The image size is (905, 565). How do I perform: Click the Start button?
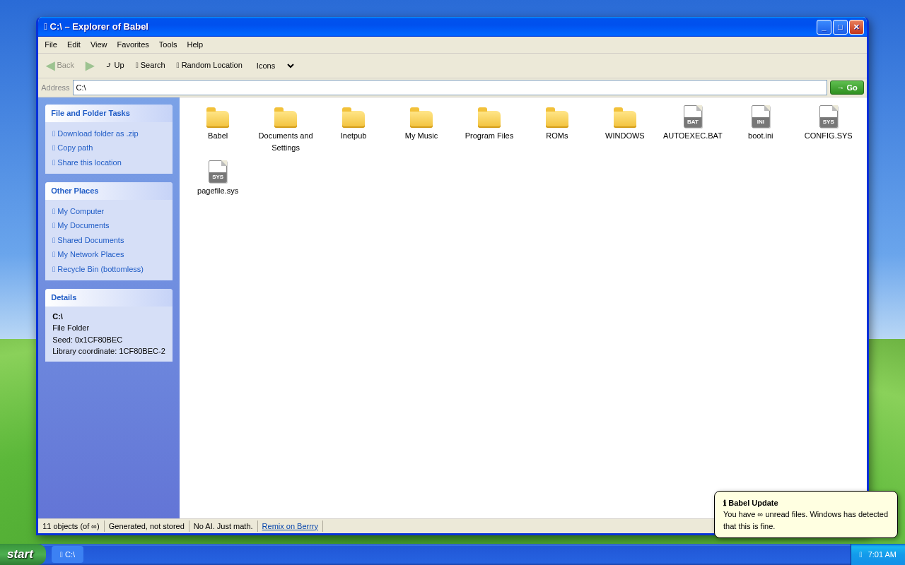point(23,554)
